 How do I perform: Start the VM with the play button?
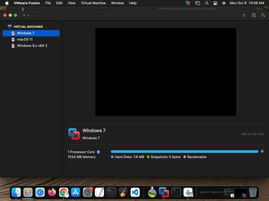(x=244, y=15)
